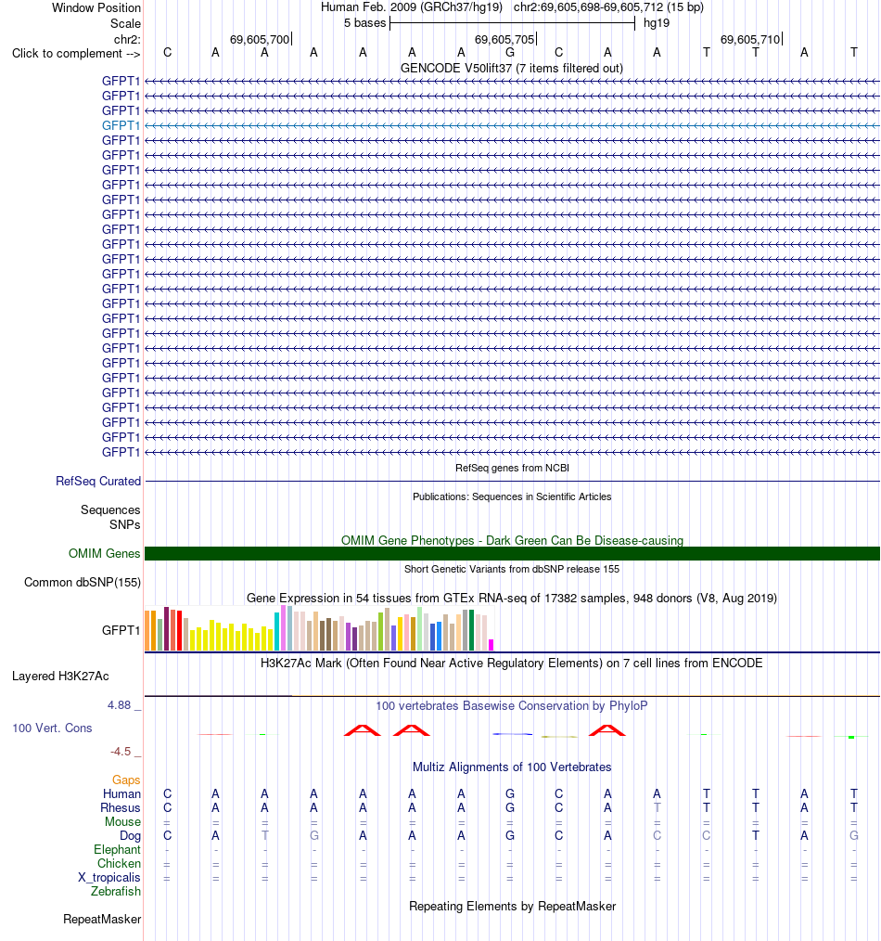The height and width of the screenshot is (941, 881).
Task: Open '100 vertebrates Basewise Conservation by PhyloP' title
Action: (x=512, y=705)
